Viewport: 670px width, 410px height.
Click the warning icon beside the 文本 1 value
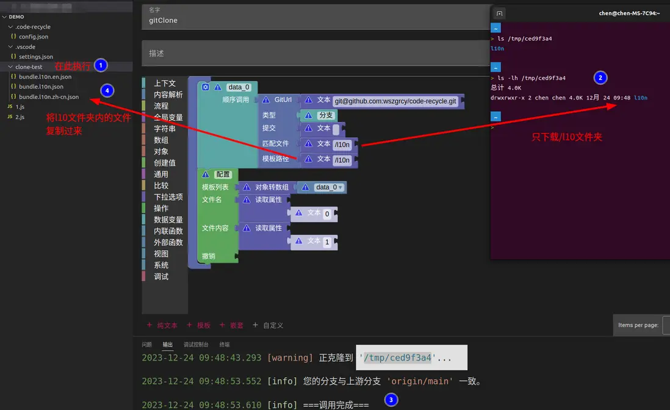click(x=298, y=241)
